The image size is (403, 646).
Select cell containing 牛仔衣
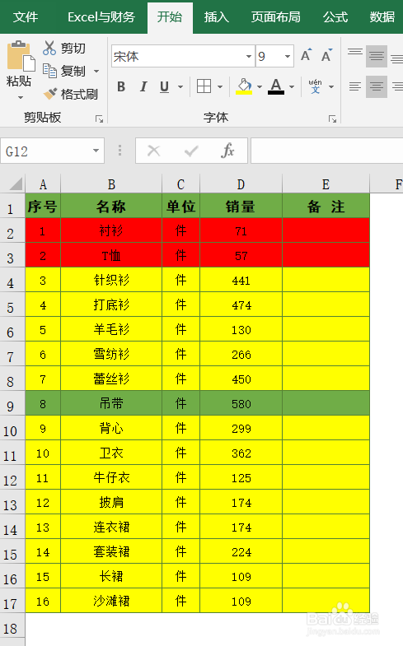pyautogui.click(x=111, y=477)
